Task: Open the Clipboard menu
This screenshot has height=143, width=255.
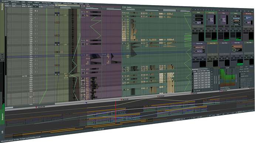Action: pyautogui.click(x=57, y=3)
